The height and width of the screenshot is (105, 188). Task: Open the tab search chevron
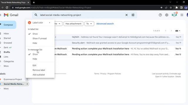170,2
